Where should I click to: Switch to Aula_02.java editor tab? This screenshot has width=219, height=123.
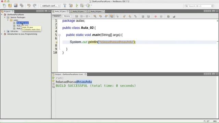pos(60,11)
